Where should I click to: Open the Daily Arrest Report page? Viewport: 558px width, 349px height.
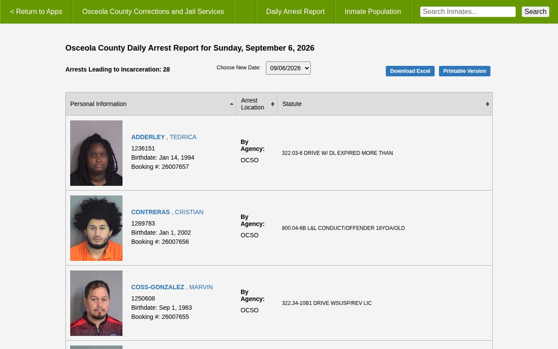pos(296,12)
